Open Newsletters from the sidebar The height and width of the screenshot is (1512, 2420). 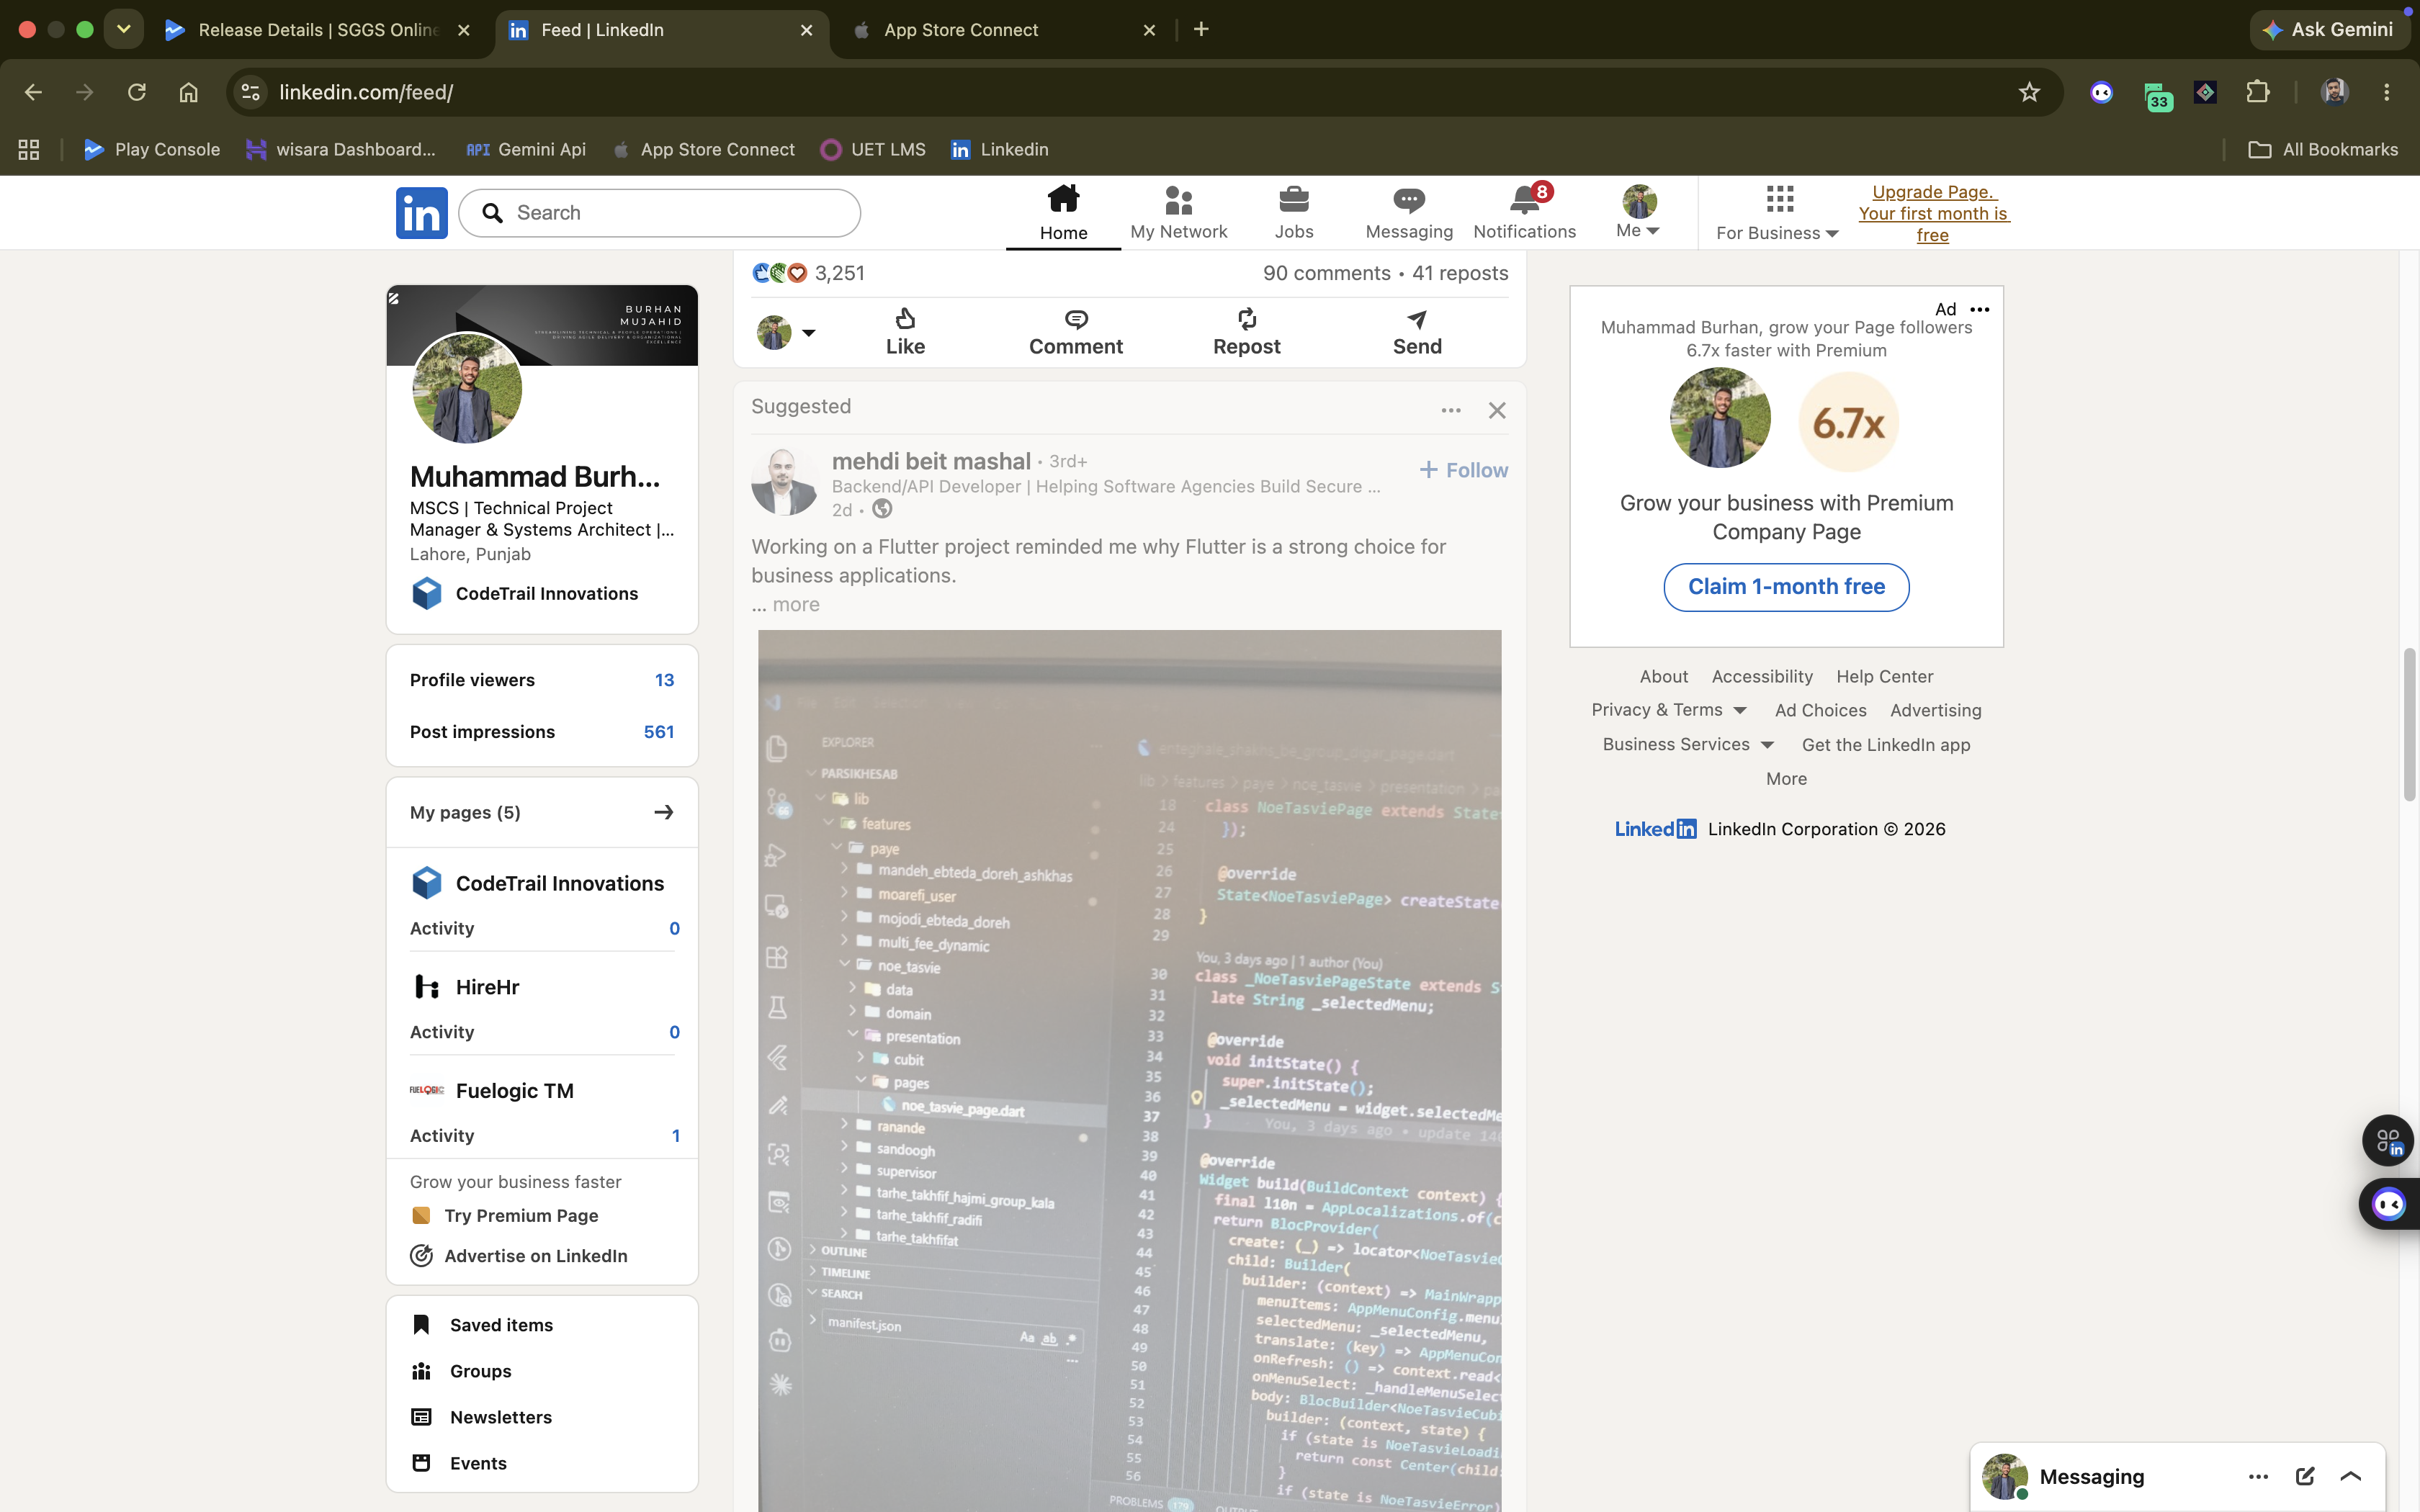(482, 1417)
